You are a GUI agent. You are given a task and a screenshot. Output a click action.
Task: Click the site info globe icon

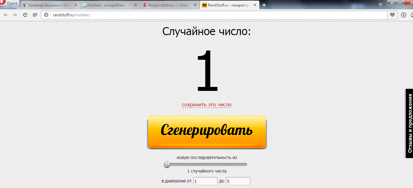47,15
